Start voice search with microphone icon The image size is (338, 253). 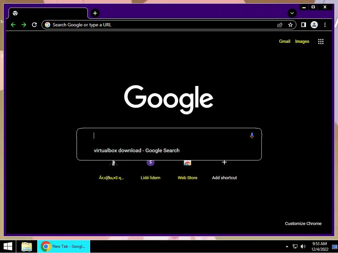point(252,135)
